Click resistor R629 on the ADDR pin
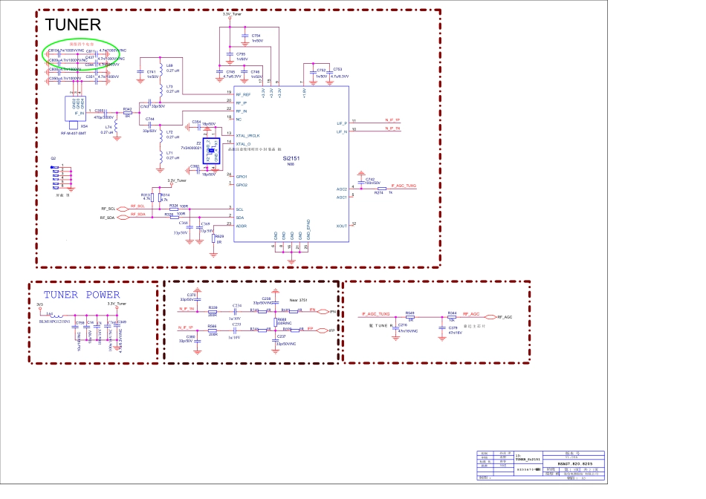Viewport: 706px width, 499px height. point(215,238)
